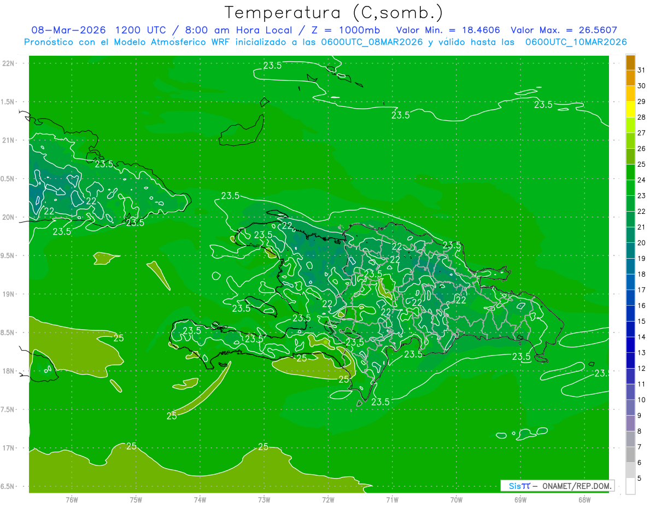This screenshot has width=656, height=507.
Task: Click the '9.5N' latitude axis label
Action: pos(8,256)
